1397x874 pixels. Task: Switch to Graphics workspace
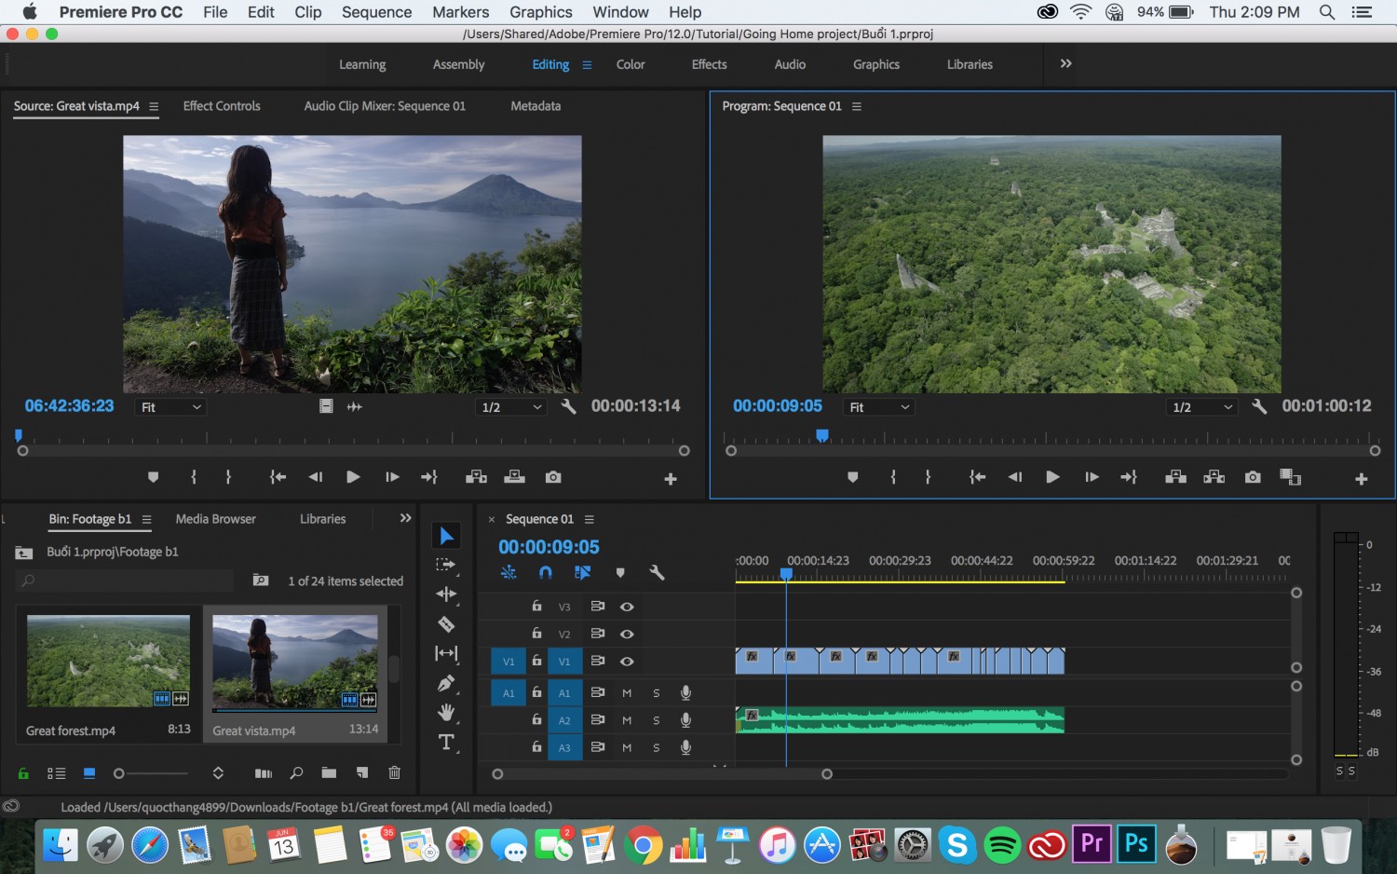pos(876,64)
